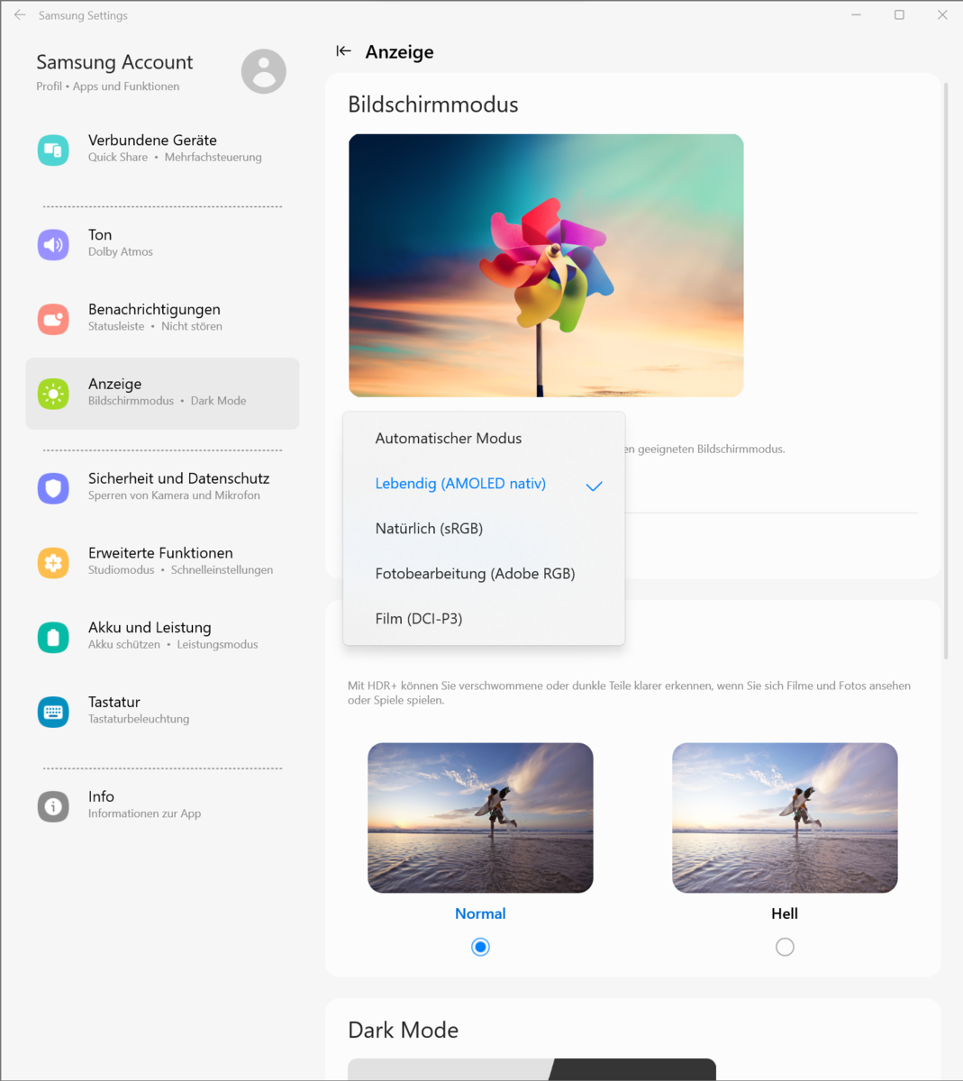Screen dimensions: 963x1081
Task: Collapse the sidebar with the Anzeige arrow
Action: coord(343,51)
